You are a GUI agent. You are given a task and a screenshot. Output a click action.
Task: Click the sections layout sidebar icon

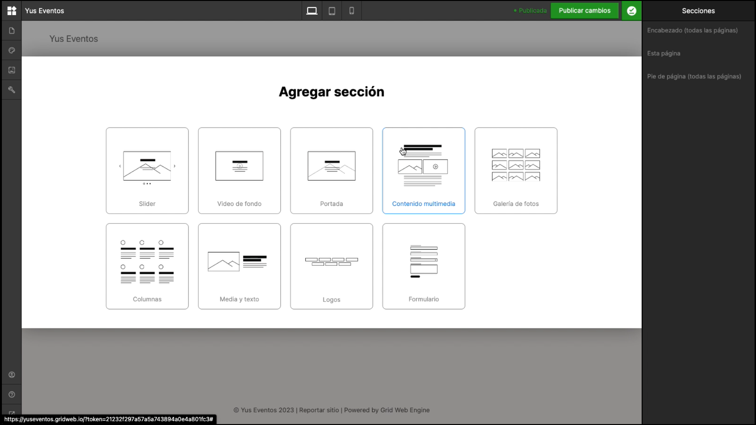(x=12, y=70)
